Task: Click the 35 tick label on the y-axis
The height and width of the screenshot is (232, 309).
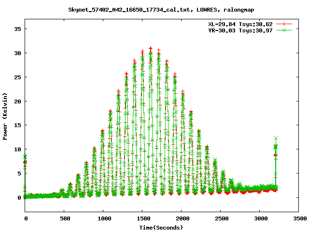Action: 18,29
